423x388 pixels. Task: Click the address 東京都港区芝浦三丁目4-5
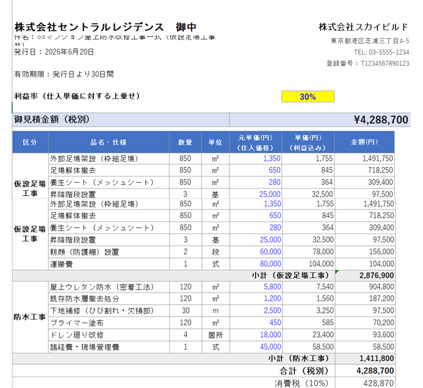[370, 41]
